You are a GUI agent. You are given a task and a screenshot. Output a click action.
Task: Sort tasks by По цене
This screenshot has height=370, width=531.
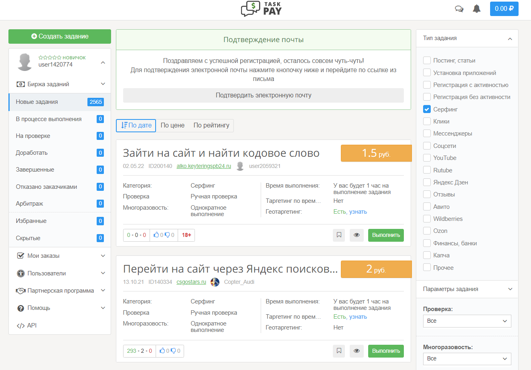pos(172,125)
